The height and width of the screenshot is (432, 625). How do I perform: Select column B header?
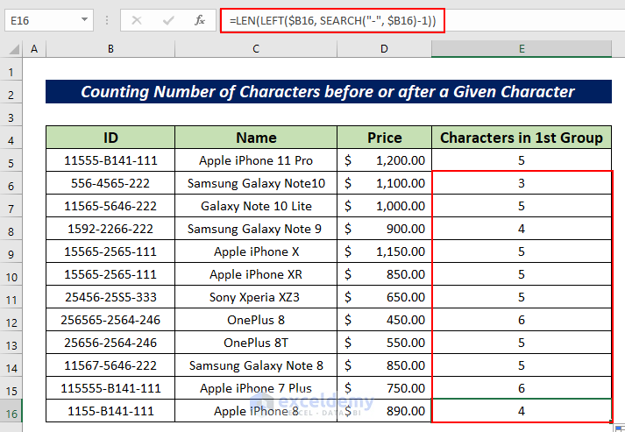click(110, 49)
